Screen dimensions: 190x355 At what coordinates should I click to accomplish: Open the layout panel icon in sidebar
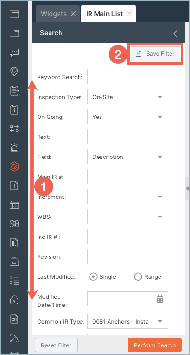[x=14, y=14]
